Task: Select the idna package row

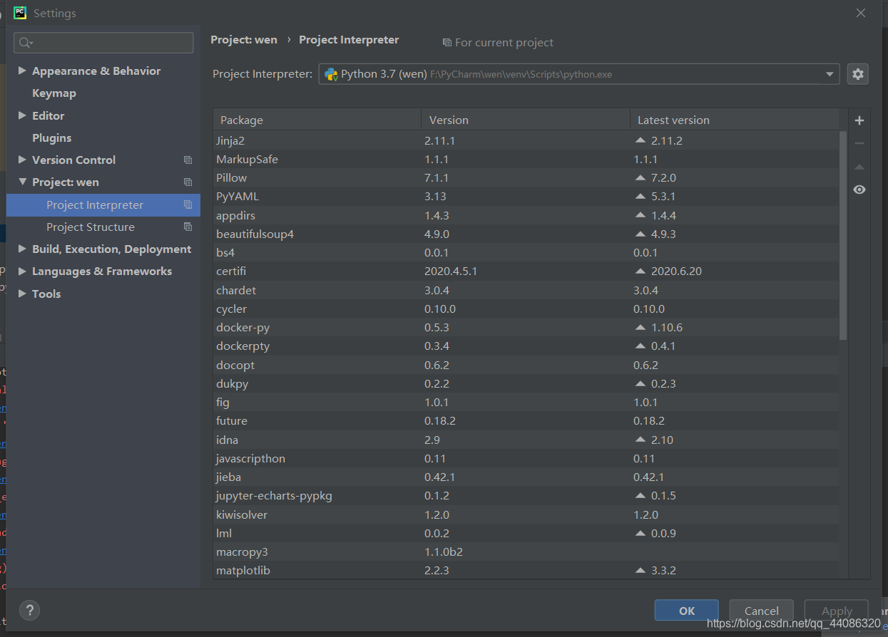Action: 526,440
